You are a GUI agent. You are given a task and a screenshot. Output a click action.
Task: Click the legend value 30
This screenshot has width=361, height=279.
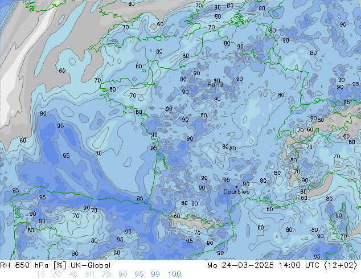click(x=57, y=274)
